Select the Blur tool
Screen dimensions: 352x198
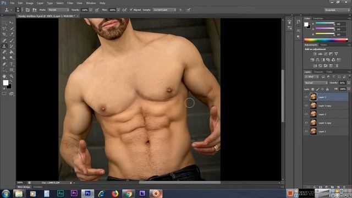tap(4, 58)
